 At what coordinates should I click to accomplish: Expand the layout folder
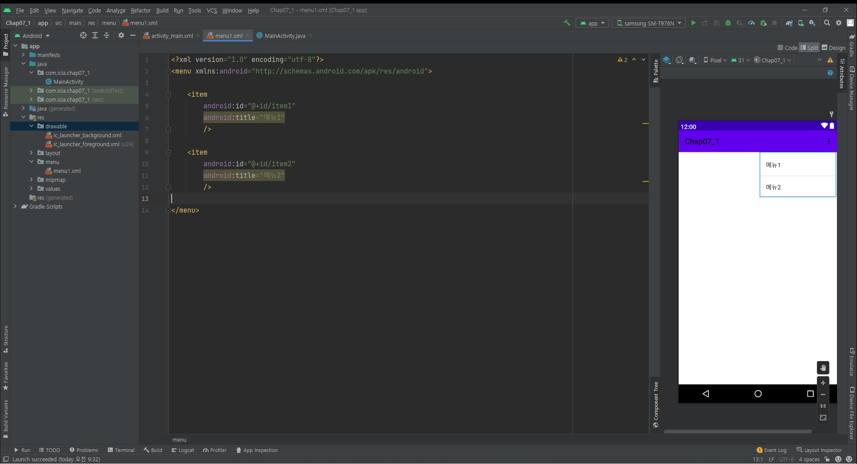(31, 153)
